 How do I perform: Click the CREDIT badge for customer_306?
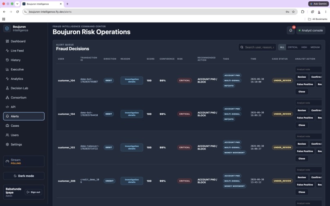[x=109, y=181]
